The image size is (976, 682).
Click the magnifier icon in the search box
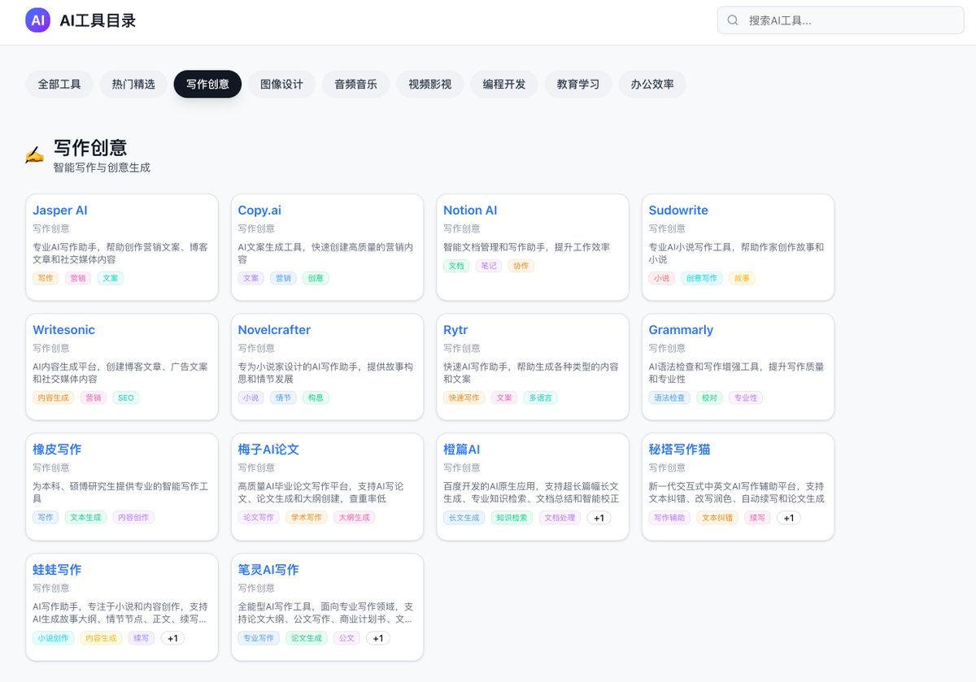coord(733,20)
